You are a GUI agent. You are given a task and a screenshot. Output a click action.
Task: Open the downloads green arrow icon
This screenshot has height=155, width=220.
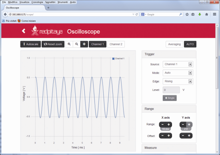(200, 14)
